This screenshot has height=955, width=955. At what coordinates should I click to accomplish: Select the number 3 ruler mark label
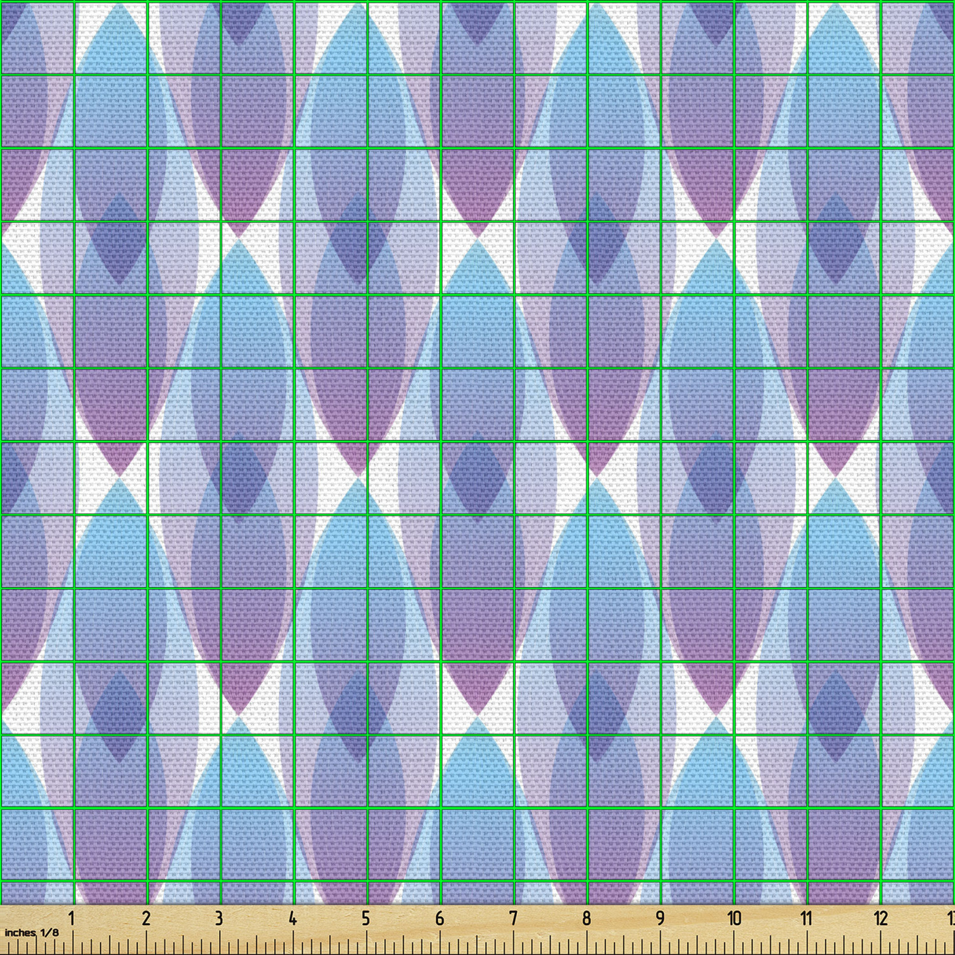tap(219, 918)
